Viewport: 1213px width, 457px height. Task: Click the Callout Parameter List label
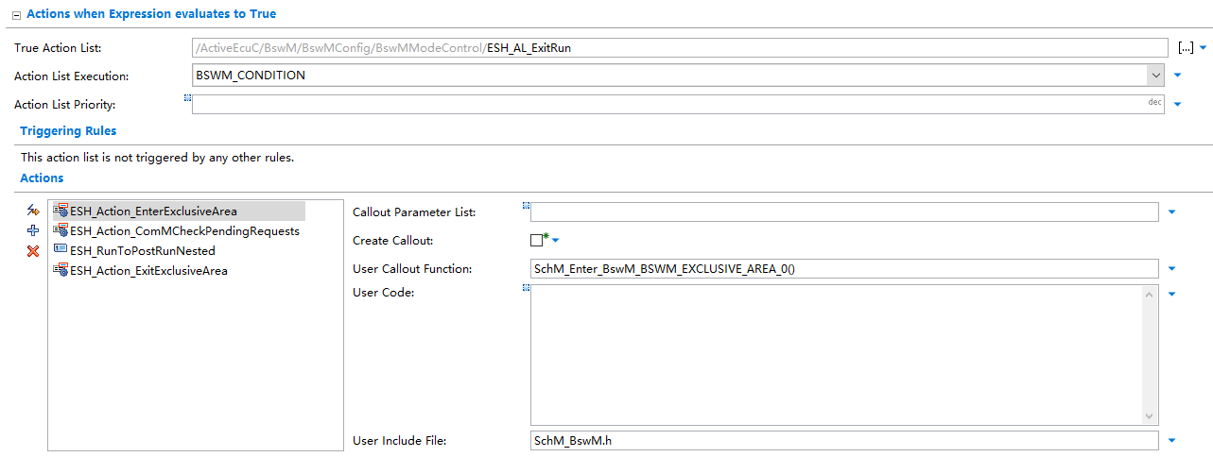(414, 212)
